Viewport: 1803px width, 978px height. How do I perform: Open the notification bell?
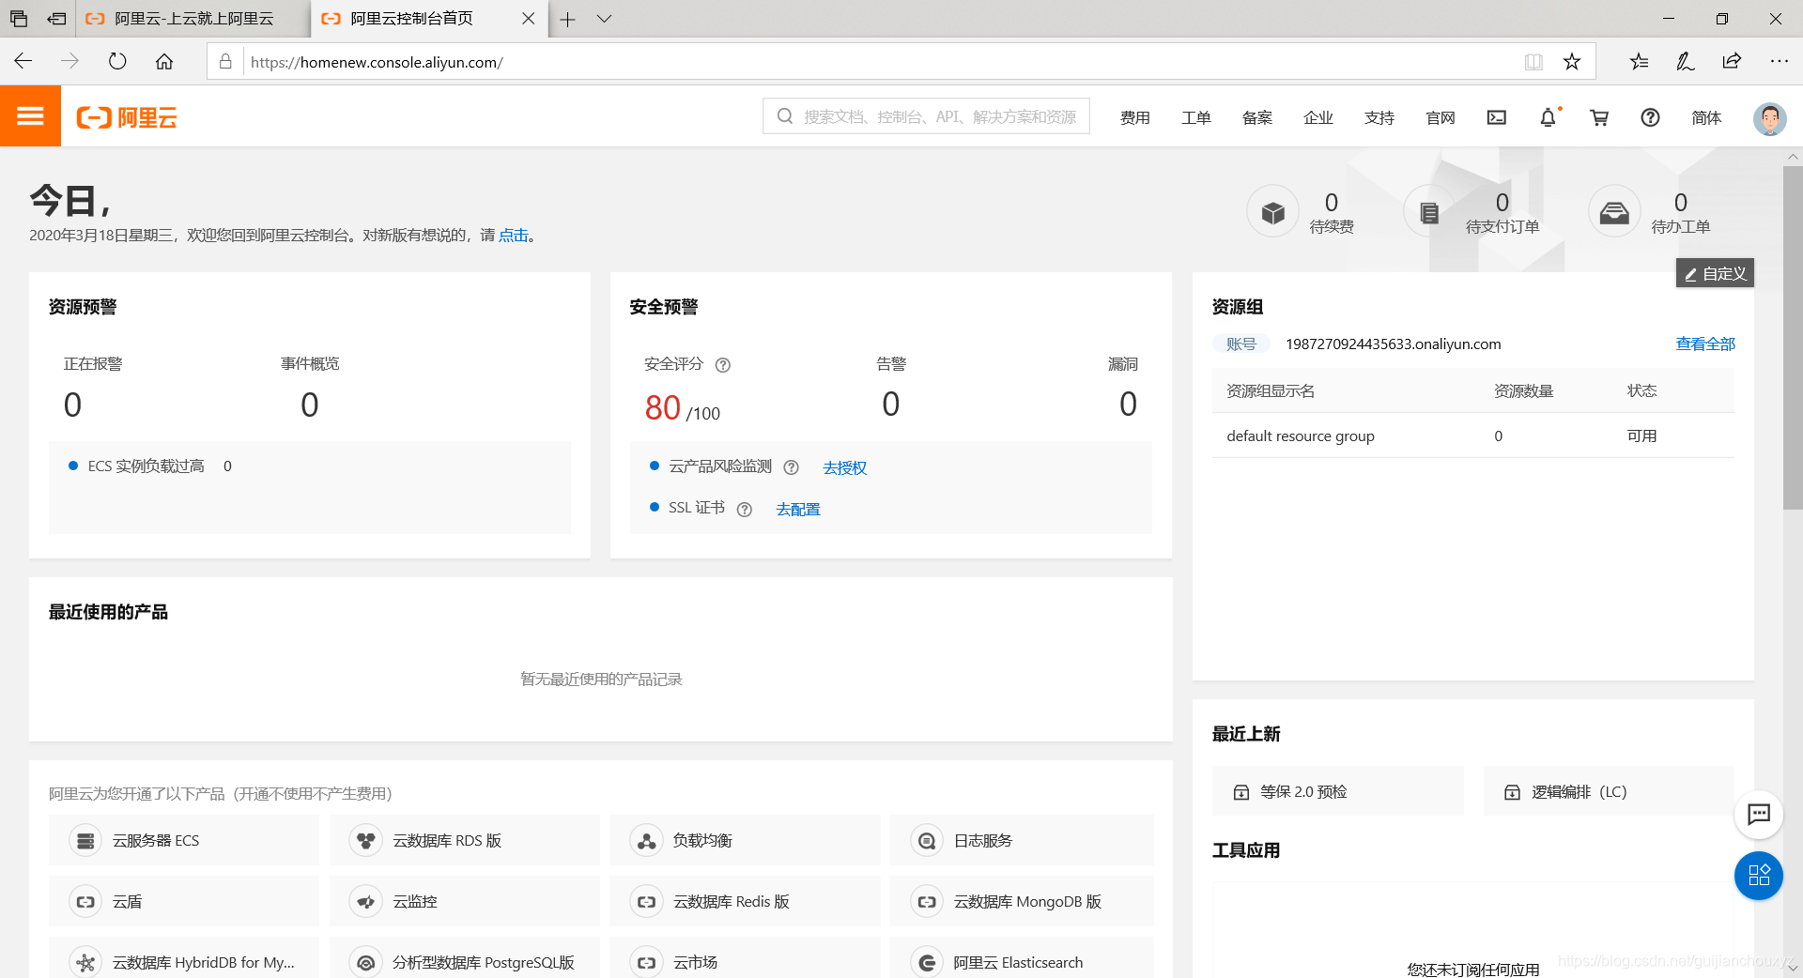click(1548, 117)
